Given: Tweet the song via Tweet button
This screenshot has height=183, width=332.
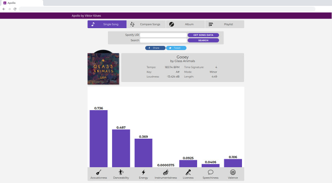Looking at the screenshot, I should point(176,48).
